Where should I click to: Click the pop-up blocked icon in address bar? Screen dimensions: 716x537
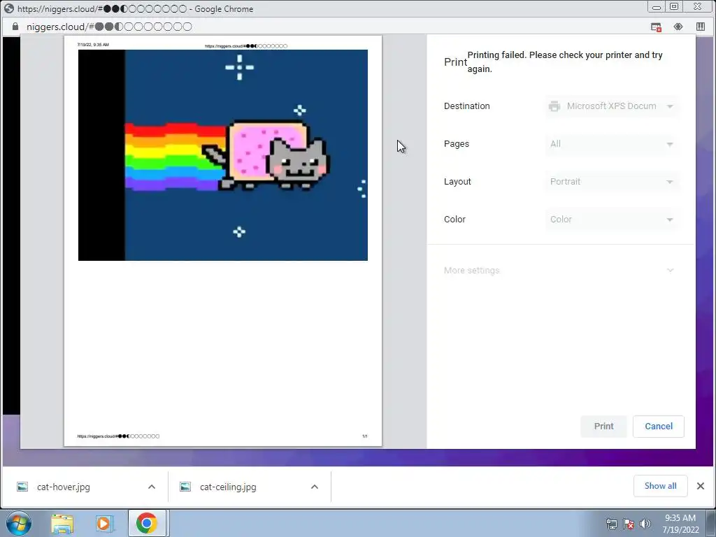(656, 27)
